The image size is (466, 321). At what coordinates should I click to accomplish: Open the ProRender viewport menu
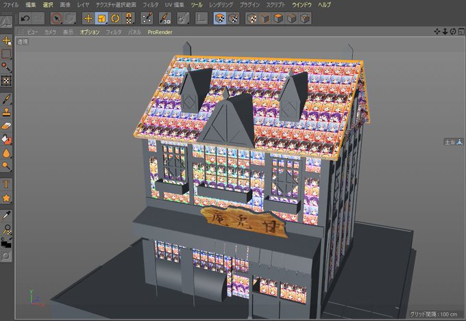click(160, 32)
